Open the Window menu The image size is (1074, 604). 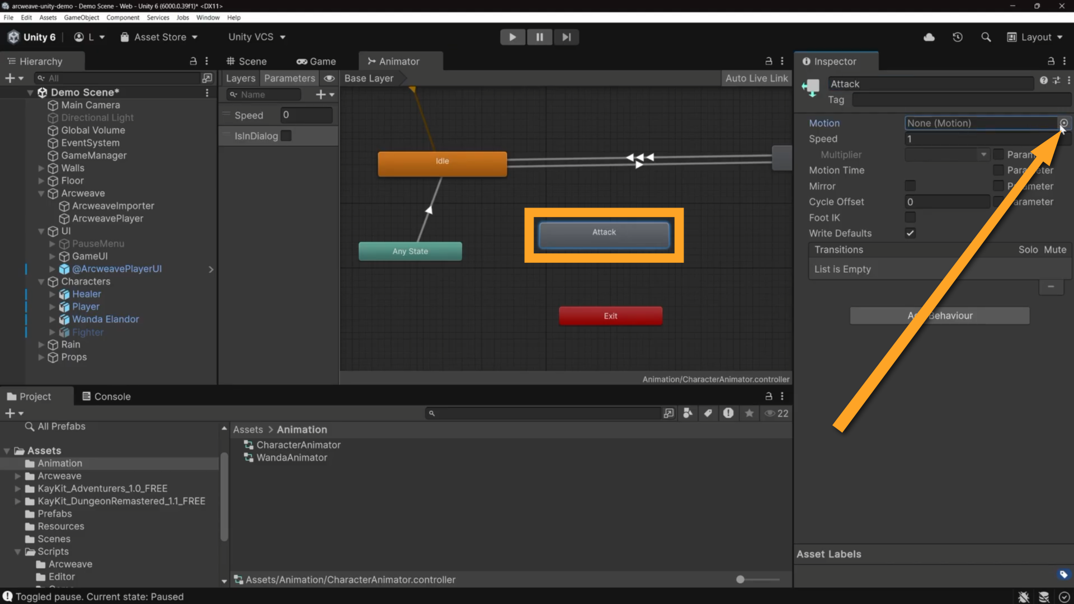point(208,17)
